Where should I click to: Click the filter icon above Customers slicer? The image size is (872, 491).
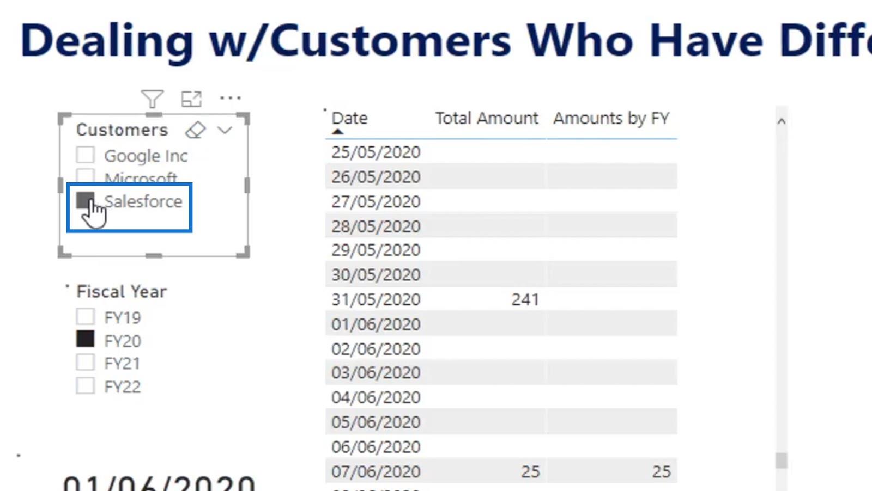[152, 99]
